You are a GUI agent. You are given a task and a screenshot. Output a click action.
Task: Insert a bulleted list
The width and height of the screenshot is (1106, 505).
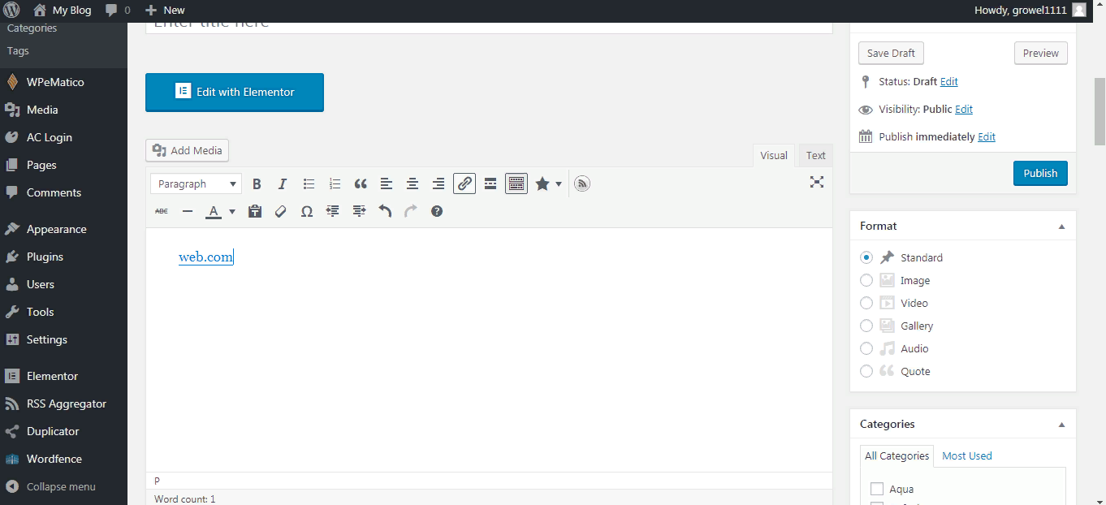309,184
